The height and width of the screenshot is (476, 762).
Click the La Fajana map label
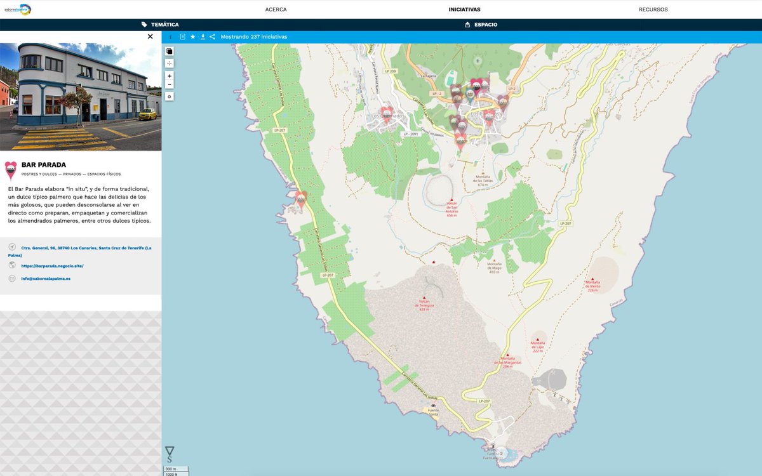tap(429, 76)
